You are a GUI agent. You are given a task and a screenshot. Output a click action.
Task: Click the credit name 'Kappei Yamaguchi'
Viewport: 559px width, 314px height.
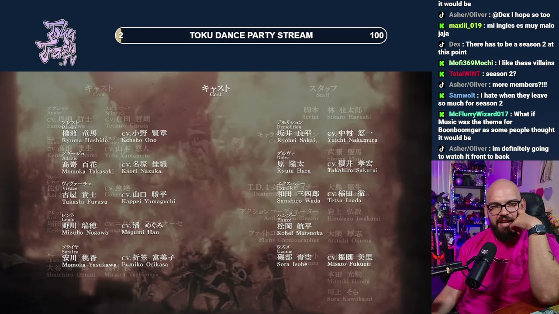click(x=148, y=202)
